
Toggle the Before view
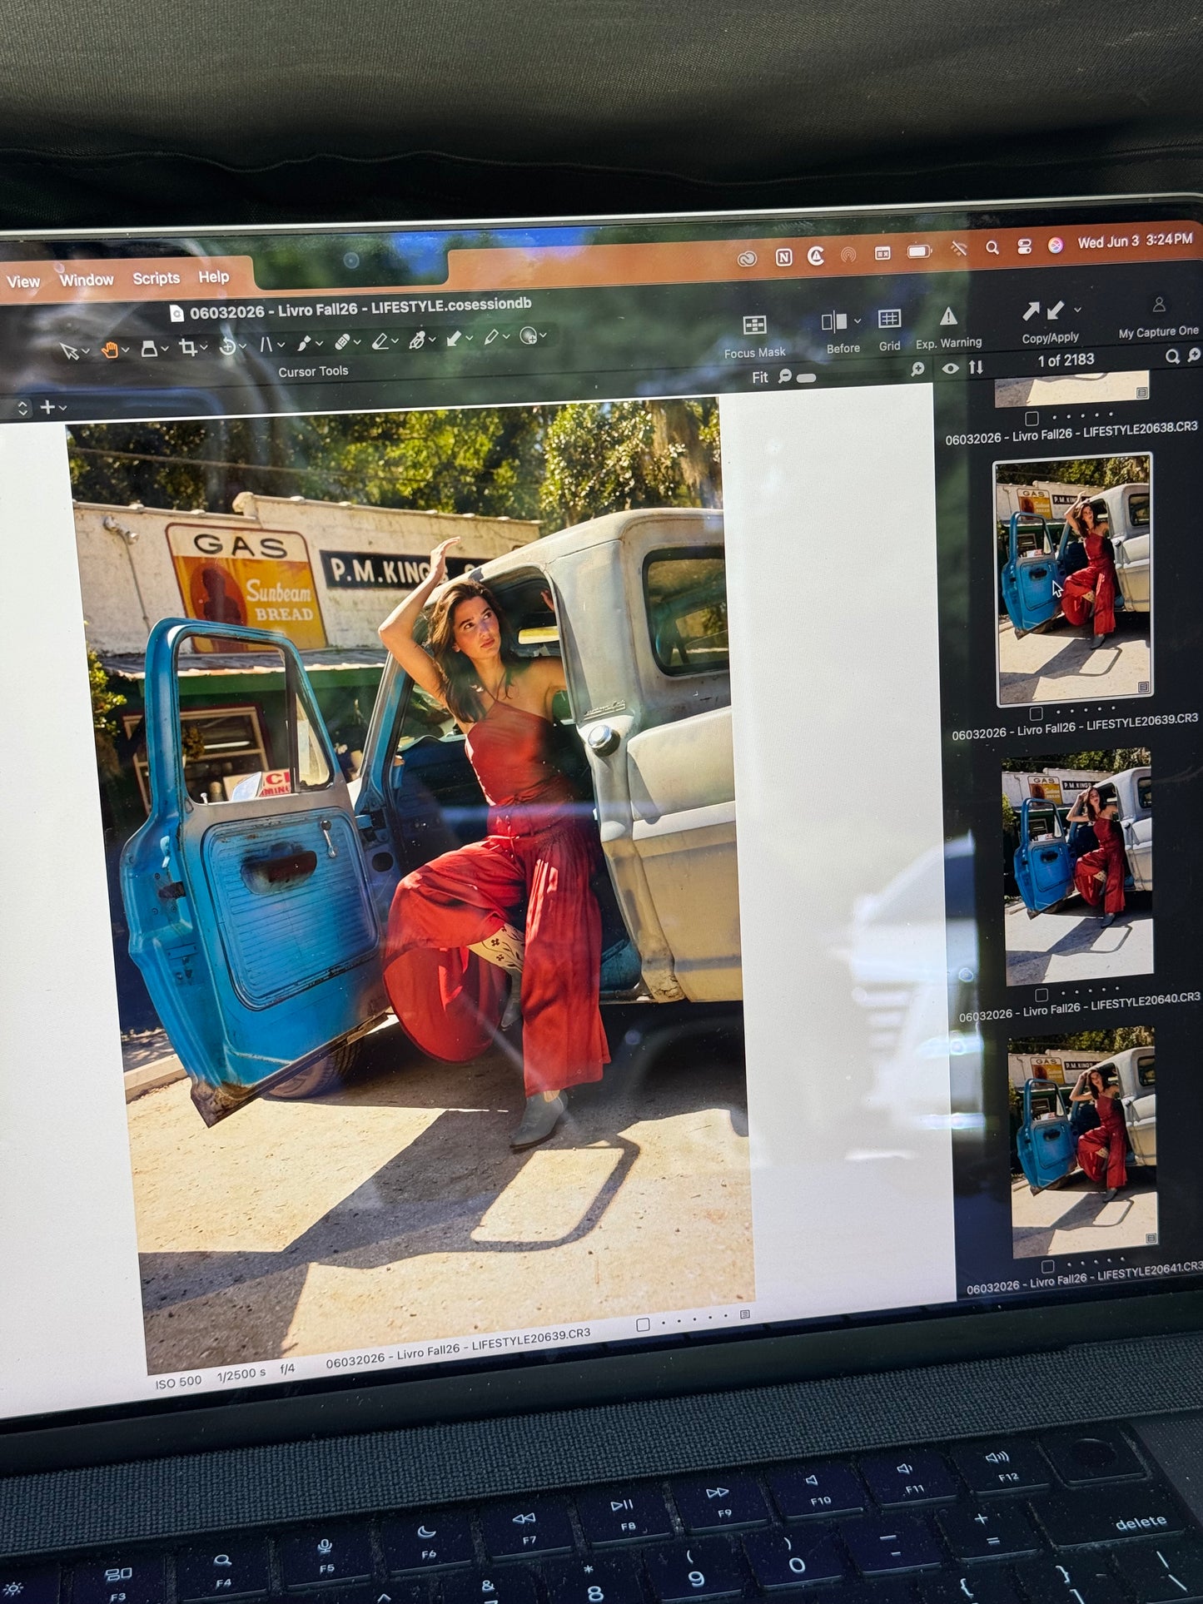click(x=833, y=321)
